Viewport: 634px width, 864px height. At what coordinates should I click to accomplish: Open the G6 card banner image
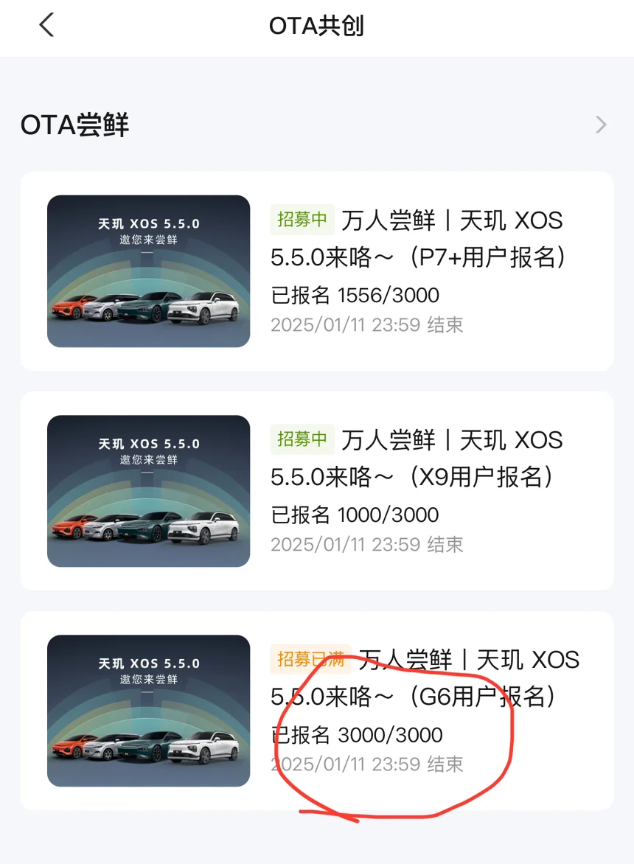pos(149,711)
